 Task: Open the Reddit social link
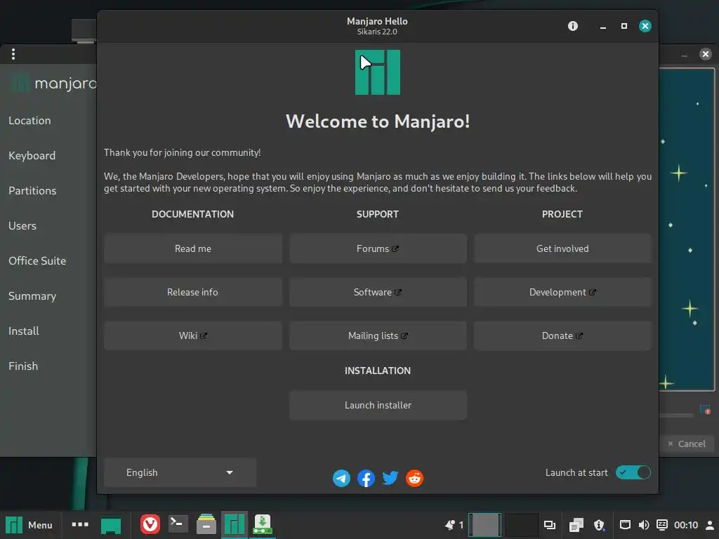click(x=414, y=478)
